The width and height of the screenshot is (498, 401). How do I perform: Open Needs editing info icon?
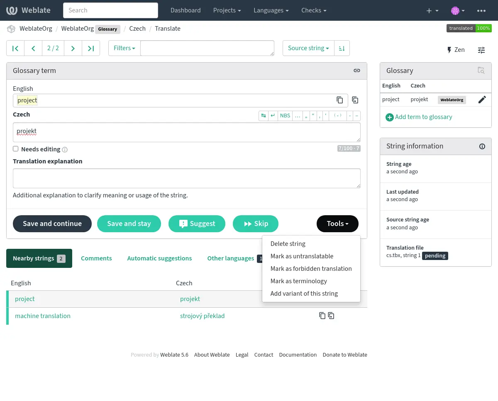(x=65, y=150)
